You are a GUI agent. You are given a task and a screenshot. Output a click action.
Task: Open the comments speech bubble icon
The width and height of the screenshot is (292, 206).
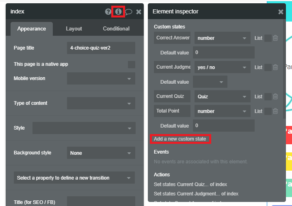128,12
